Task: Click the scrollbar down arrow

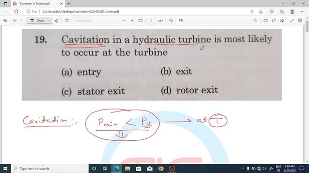Action: pyautogui.click(x=307, y=162)
